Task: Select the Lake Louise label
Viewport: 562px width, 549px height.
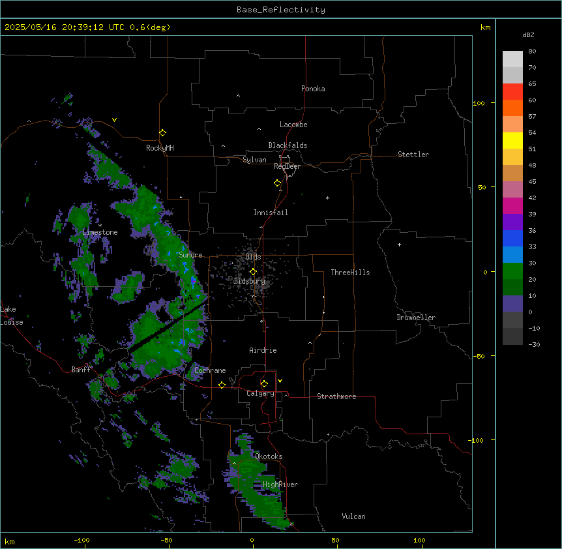Action: tap(12, 316)
